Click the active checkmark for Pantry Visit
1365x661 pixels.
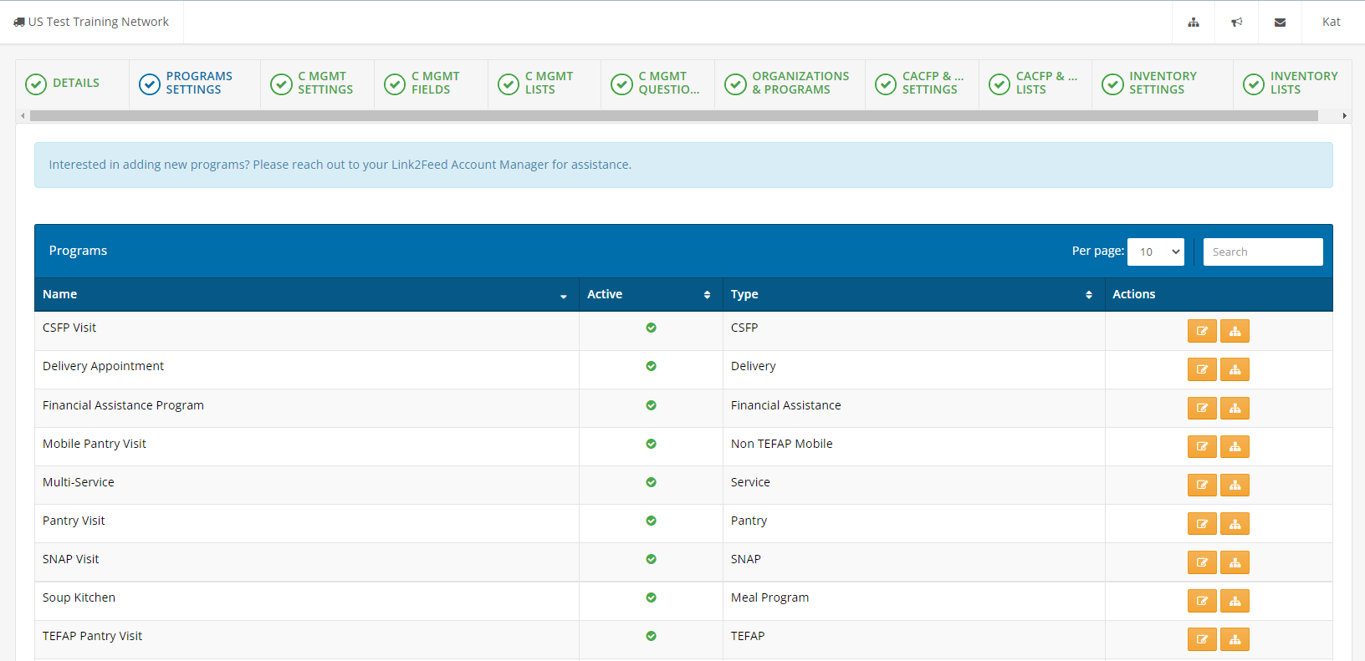point(651,521)
